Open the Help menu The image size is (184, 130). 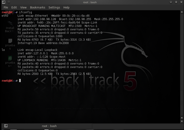tap(66, 7)
